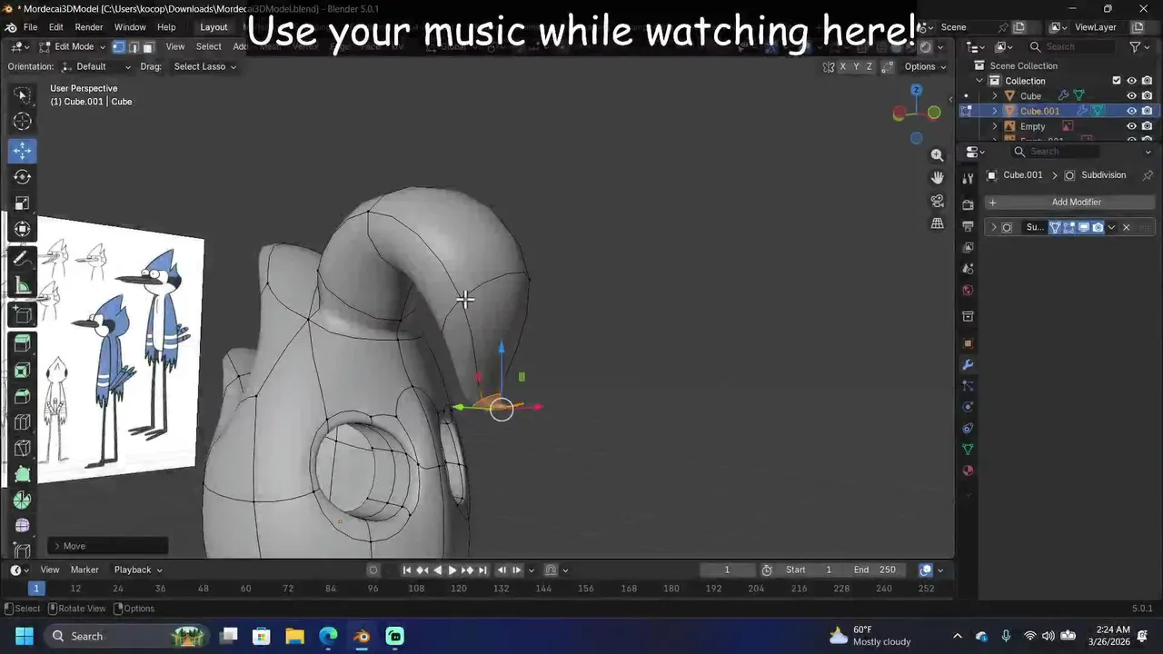Activate the Scale tool
The image size is (1163, 654).
tap(23, 203)
